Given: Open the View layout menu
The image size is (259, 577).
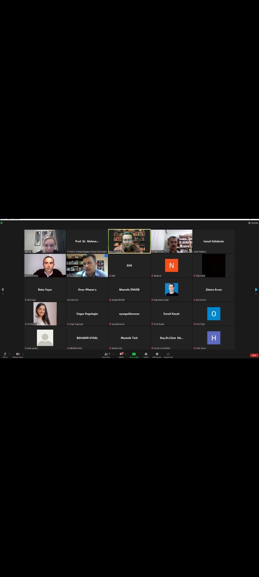Looking at the screenshot, I should click(253, 223).
